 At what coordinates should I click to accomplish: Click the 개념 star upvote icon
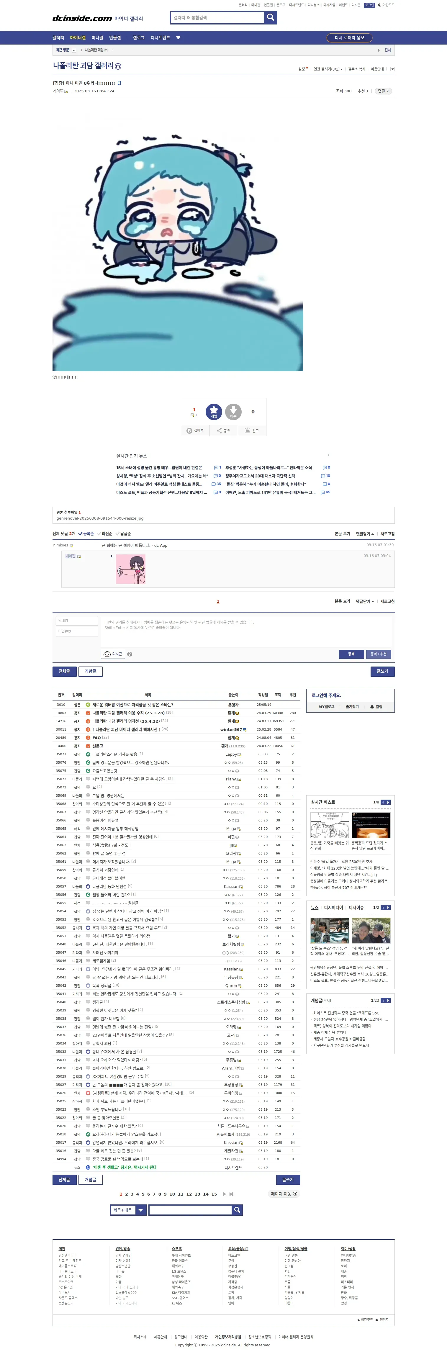coord(214,411)
